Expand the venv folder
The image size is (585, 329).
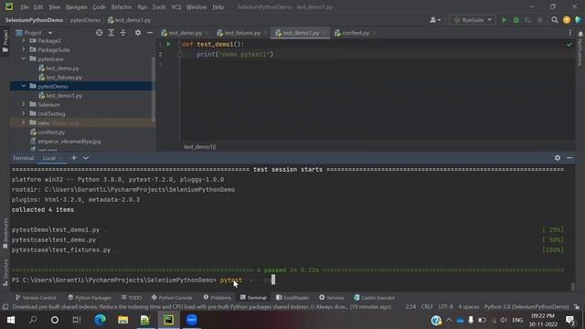click(x=24, y=122)
